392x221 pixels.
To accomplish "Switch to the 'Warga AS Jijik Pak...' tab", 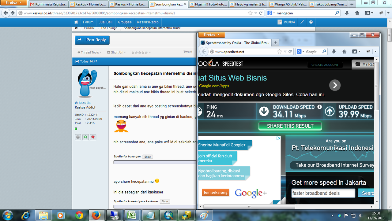I will 288,5.
